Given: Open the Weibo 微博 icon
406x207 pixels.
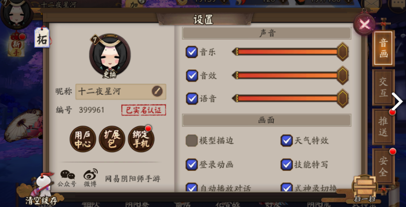Looking at the screenshot, I should click(x=90, y=178).
